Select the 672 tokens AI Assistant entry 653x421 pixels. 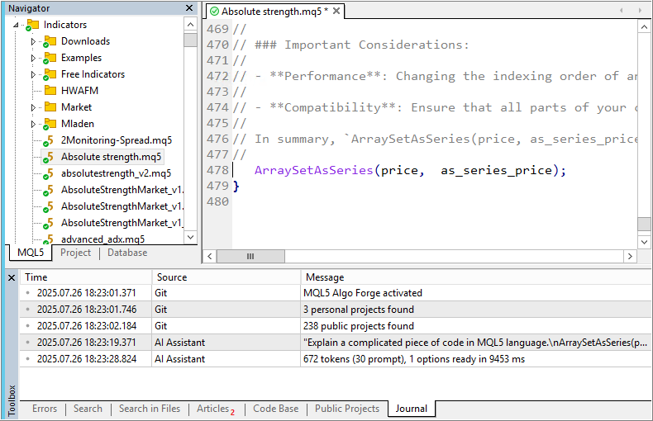tap(336, 359)
